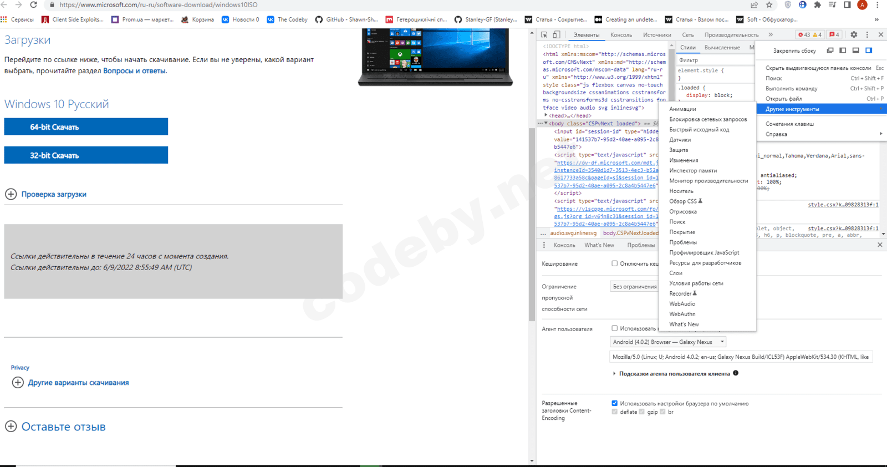Viewport: 887px width, 467px height.
Task: Toggle the br encoding checkbox
Action: click(662, 412)
